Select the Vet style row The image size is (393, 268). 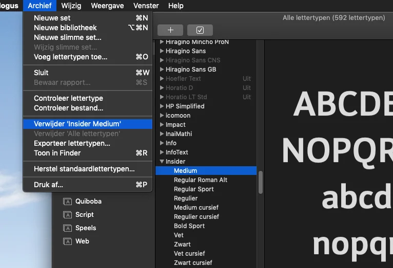(206, 235)
